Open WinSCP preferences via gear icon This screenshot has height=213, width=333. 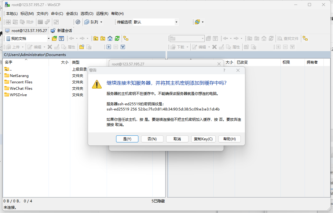click(78, 22)
